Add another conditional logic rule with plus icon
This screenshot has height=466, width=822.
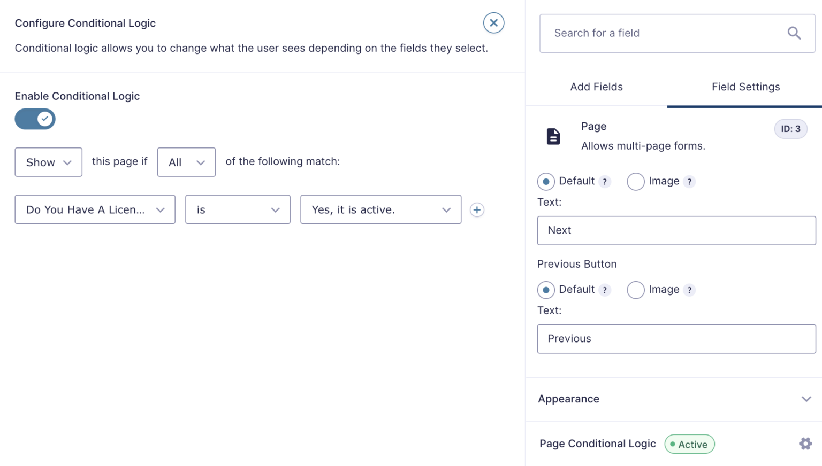(x=476, y=209)
